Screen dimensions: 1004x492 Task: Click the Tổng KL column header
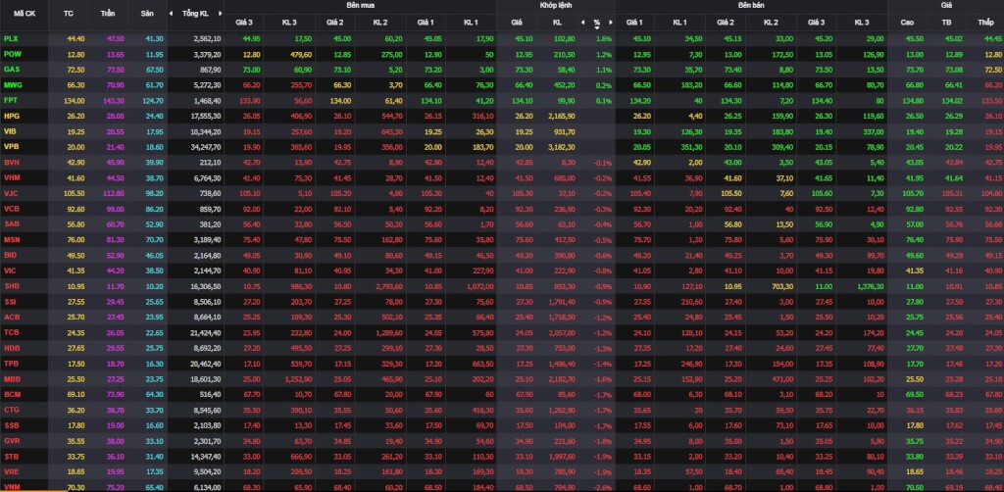195,14
